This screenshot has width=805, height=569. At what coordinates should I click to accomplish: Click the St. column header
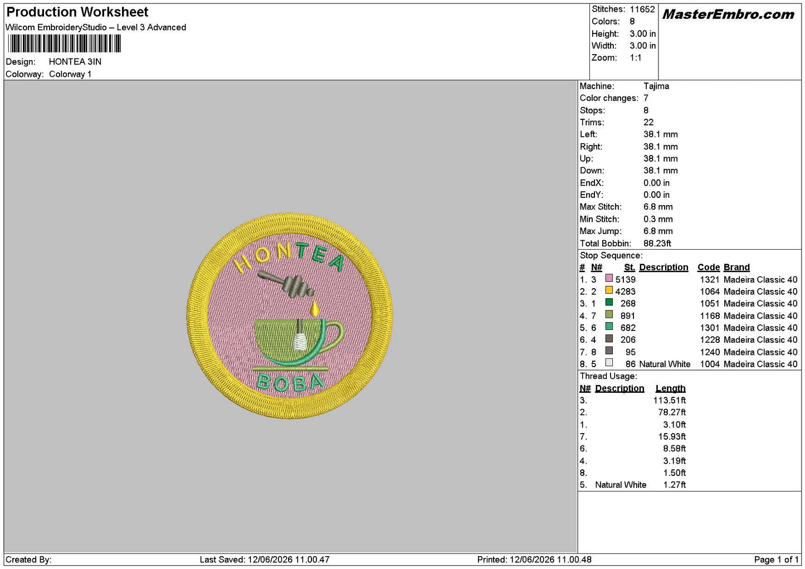pyautogui.click(x=630, y=268)
